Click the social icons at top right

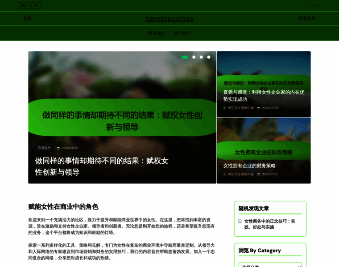pos(314,6)
